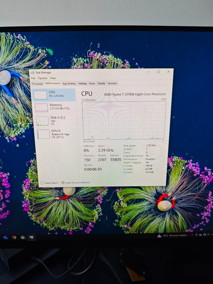Open Google Chrome from the taskbar

[14, 237]
